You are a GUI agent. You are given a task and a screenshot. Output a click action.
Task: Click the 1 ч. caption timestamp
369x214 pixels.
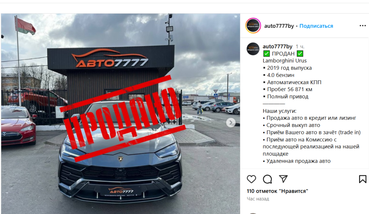pyautogui.click(x=300, y=46)
